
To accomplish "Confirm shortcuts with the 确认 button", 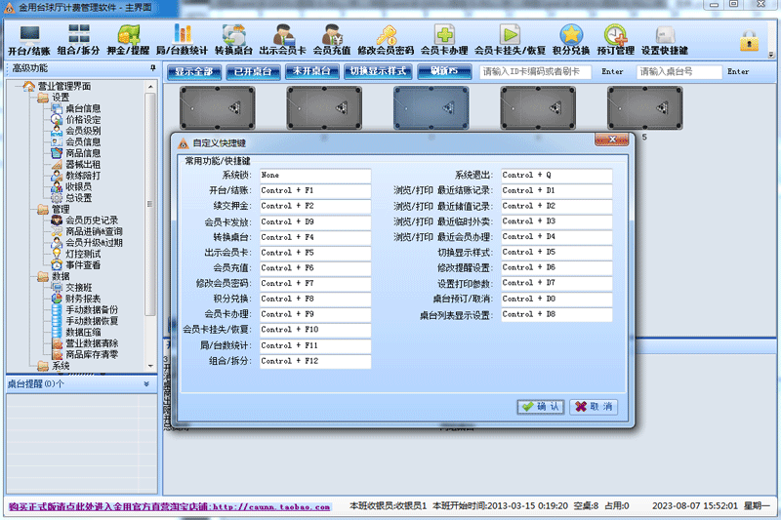I will tap(541, 407).
